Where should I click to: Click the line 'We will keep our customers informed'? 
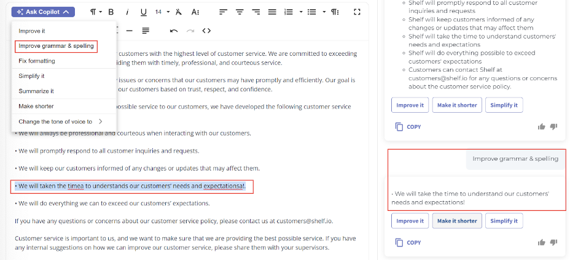pos(138,169)
